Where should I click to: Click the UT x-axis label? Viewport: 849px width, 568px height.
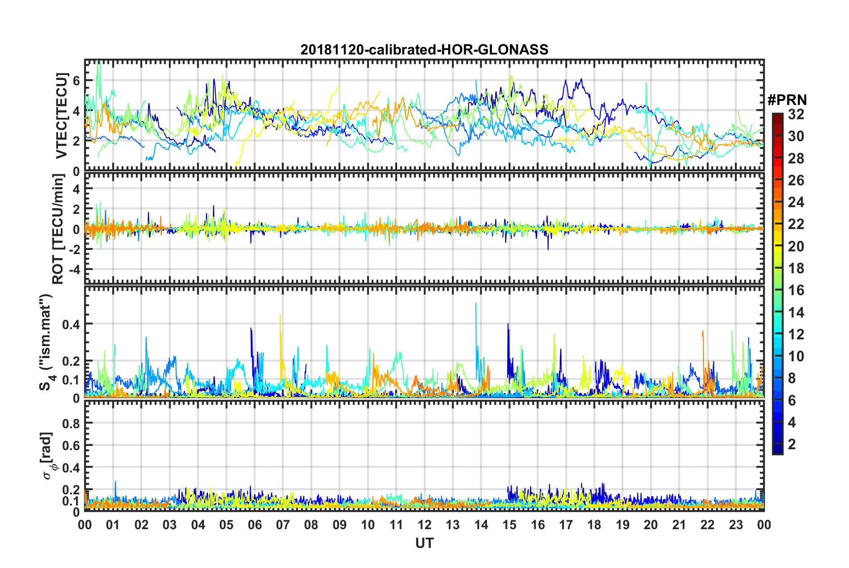click(424, 543)
